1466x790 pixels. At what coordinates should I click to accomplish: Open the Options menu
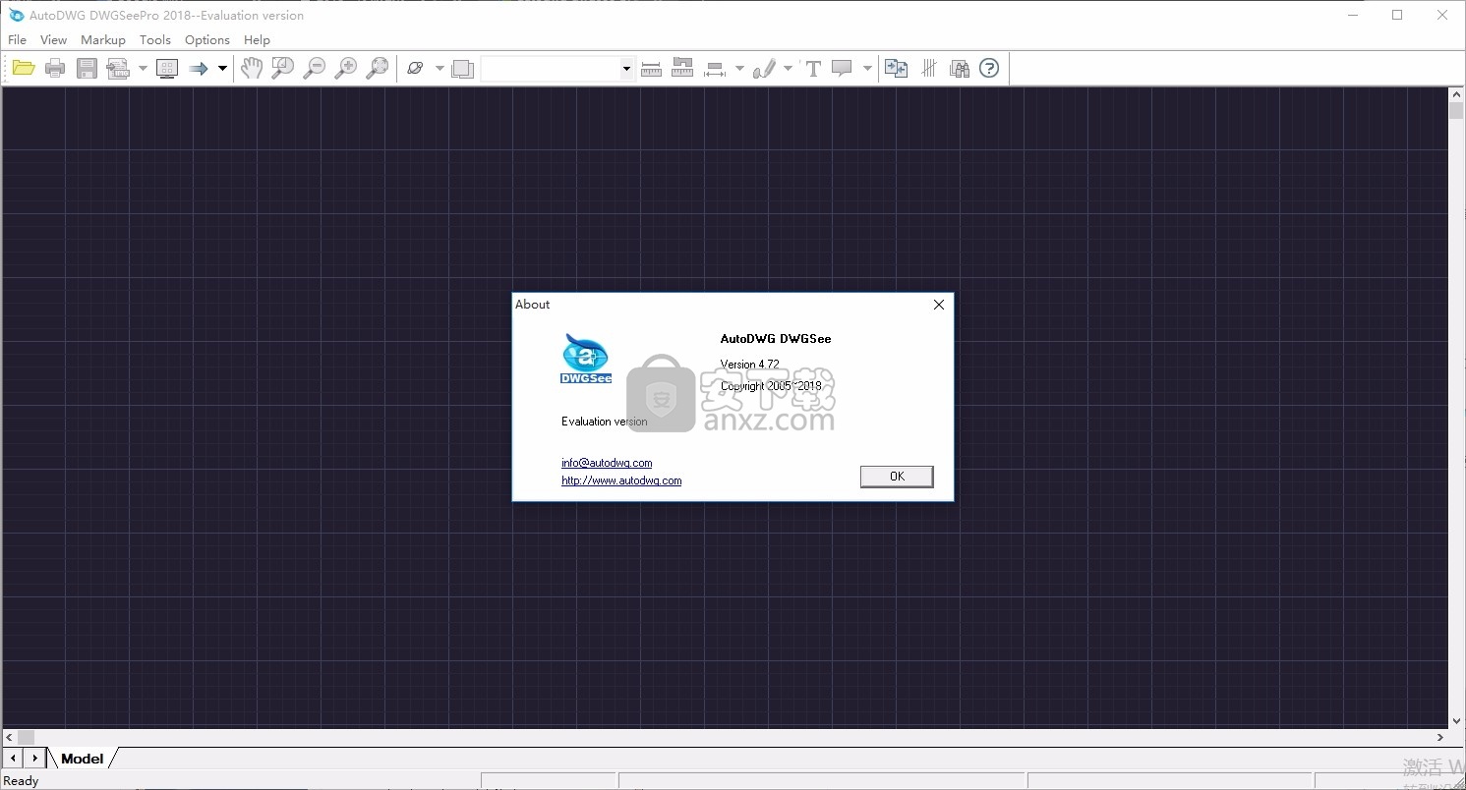click(207, 40)
